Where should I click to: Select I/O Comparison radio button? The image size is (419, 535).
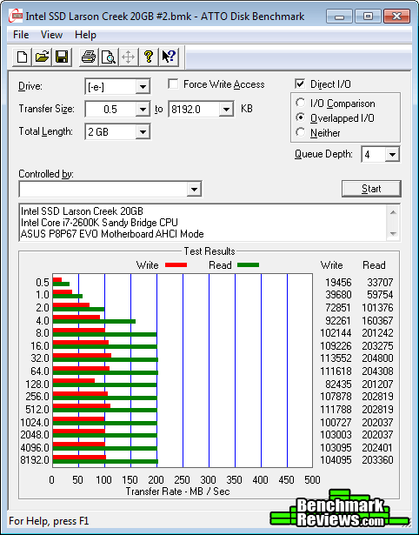tap(301, 103)
